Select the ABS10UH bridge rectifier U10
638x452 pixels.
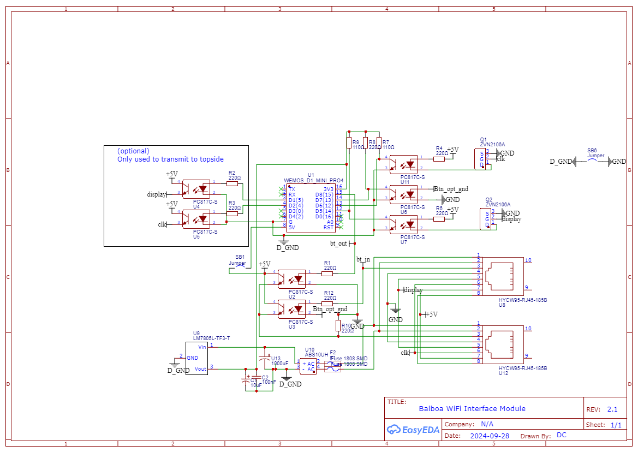tap(307, 365)
